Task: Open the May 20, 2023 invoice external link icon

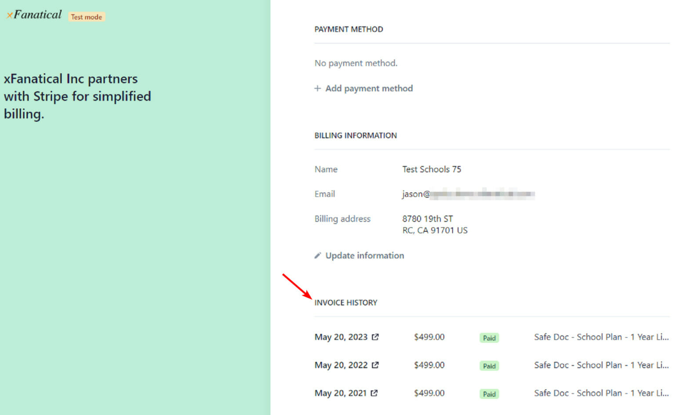Action: coord(375,337)
